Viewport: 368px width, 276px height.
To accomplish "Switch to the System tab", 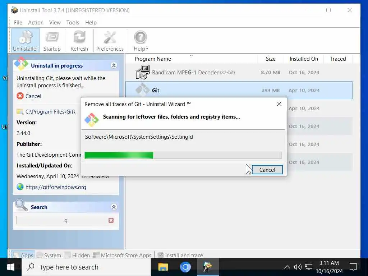I will click(x=49, y=255).
